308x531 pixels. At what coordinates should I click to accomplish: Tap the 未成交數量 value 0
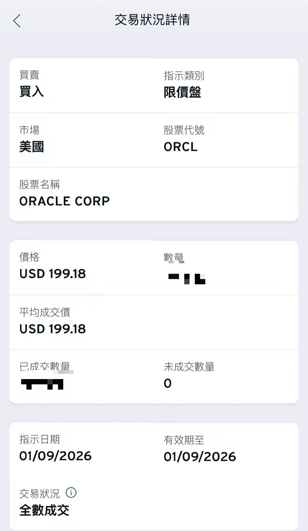click(x=168, y=383)
